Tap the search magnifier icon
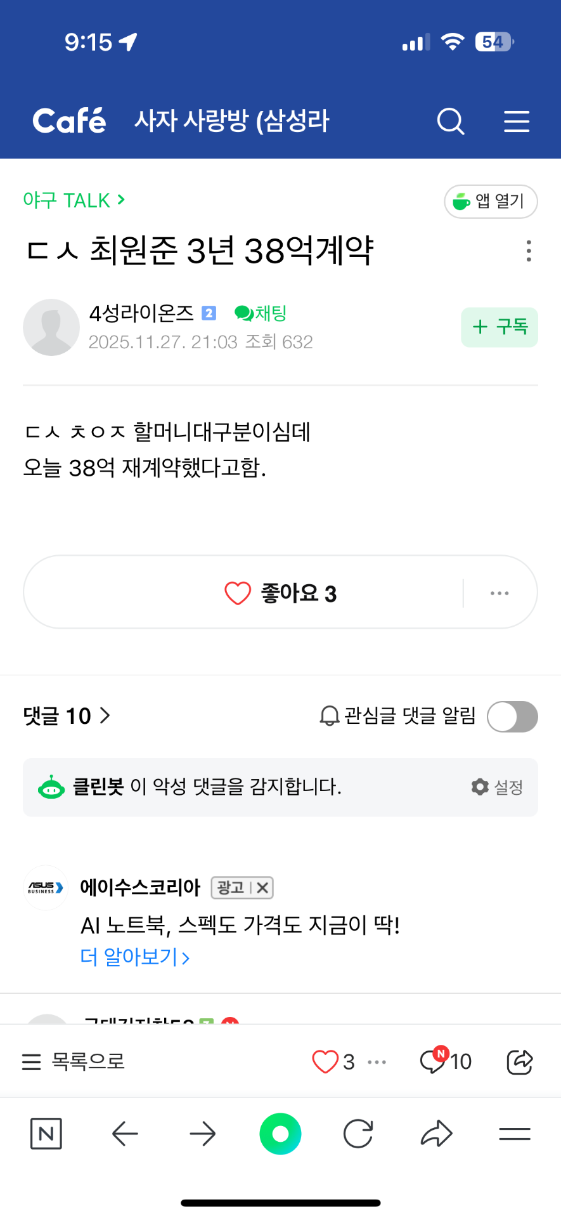Image resolution: width=561 pixels, height=1218 pixels. [x=451, y=121]
